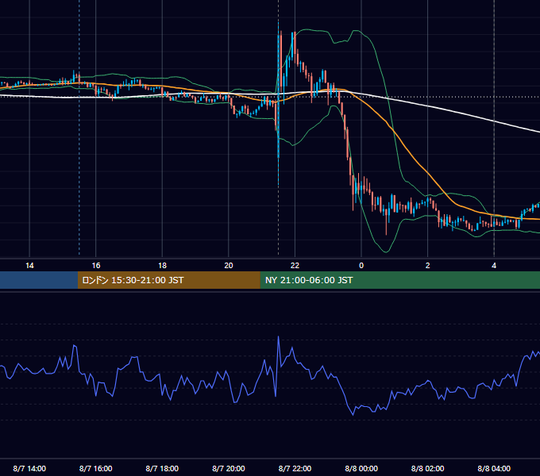The height and width of the screenshot is (476, 540).
Task: Click the 8/8 00:00 time label
Action: (x=361, y=468)
